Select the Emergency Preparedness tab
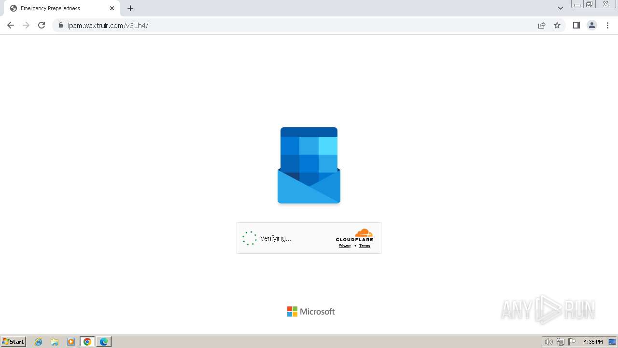The height and width of the screenshot is (348, 618). pyautogui.click(x=61, y=8)
